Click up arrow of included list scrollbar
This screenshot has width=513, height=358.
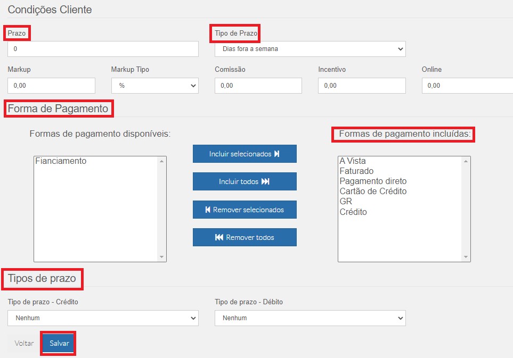point(466,161)
